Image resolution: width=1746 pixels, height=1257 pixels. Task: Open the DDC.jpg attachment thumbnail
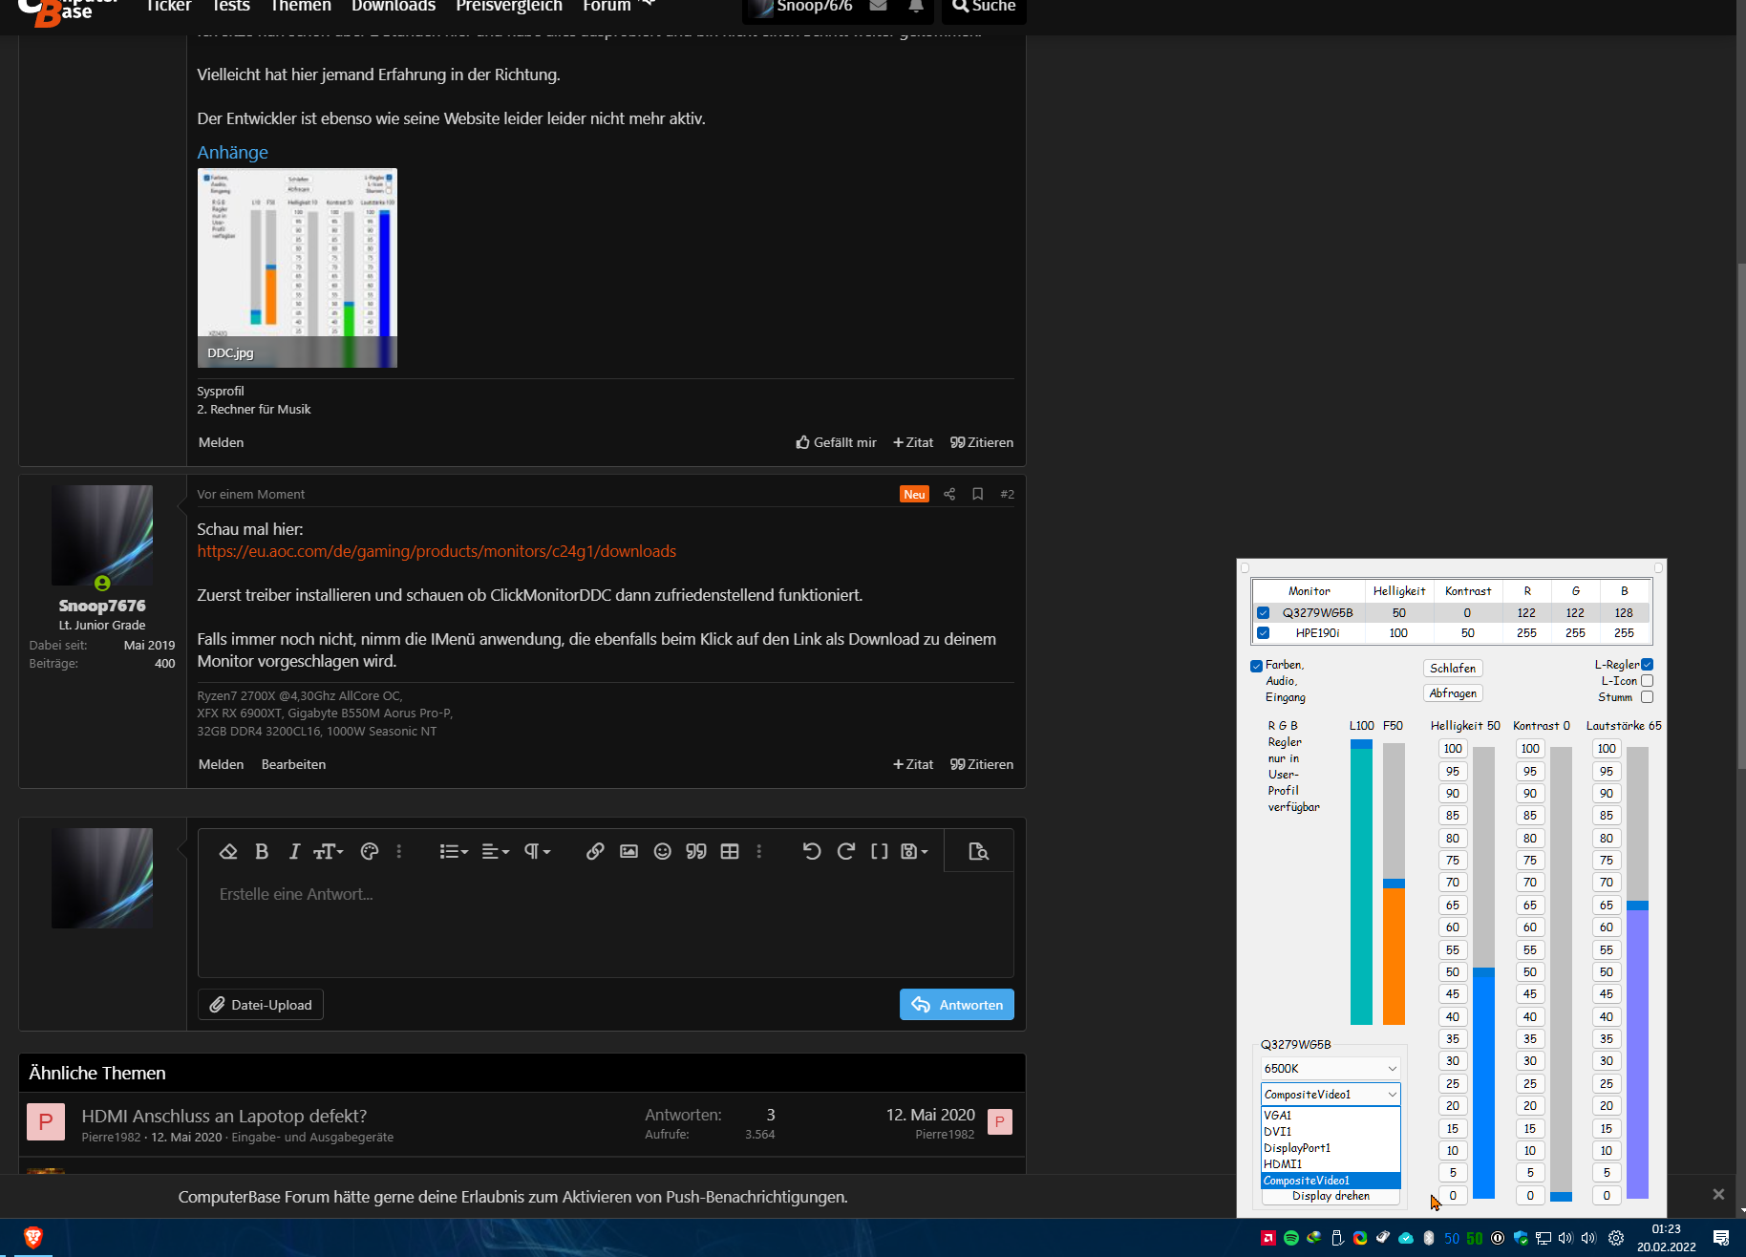pos(297,268)
